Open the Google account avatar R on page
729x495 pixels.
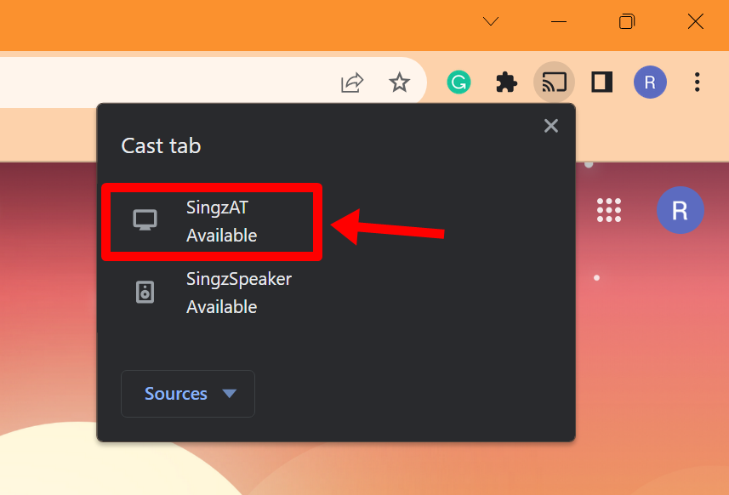click(681, 210)
